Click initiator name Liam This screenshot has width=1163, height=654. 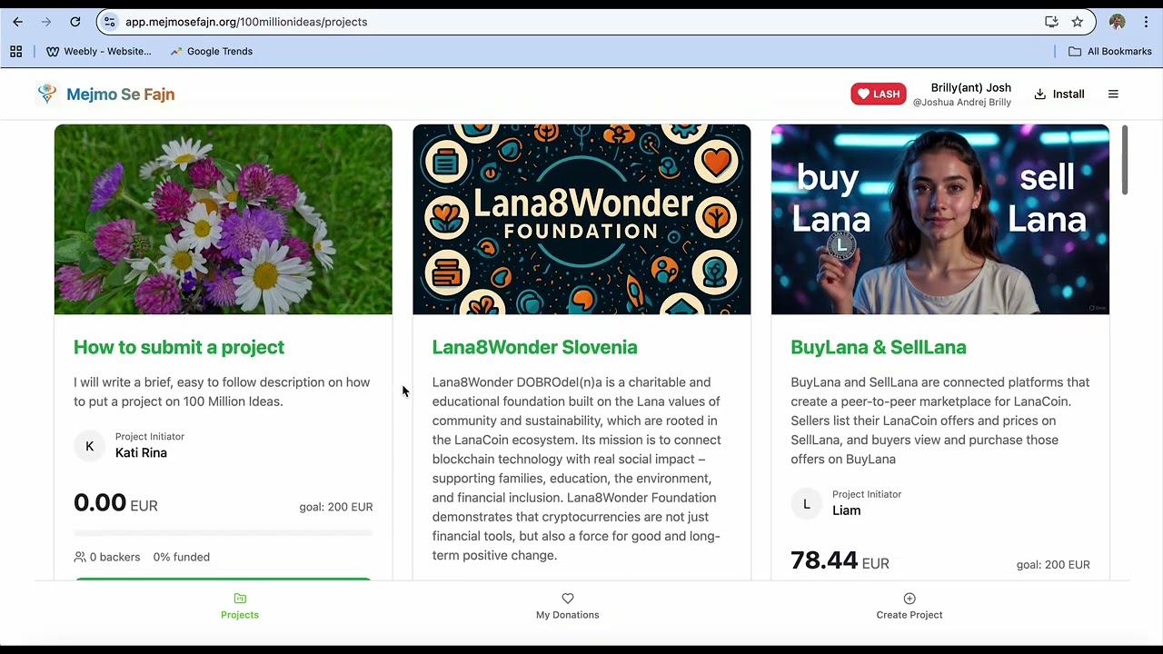(x=846, y=510)
